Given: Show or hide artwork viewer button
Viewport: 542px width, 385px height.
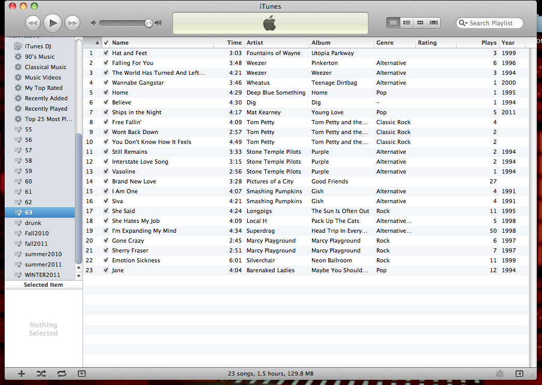Looking at the screenshot, I should (82, 374).
